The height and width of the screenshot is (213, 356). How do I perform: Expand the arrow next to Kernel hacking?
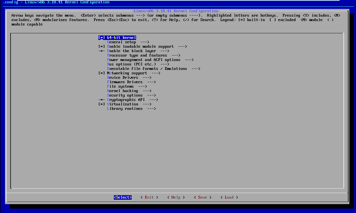147,91
